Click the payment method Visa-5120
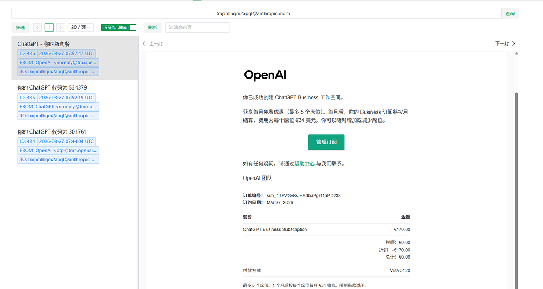 pos(400,270)
